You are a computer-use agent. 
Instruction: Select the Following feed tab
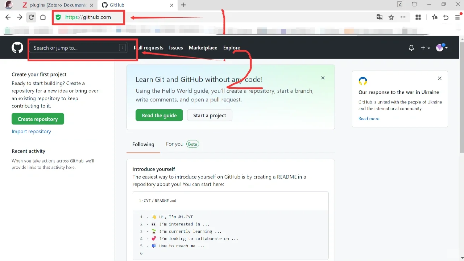pyautogui.click(x=143, y=144)
